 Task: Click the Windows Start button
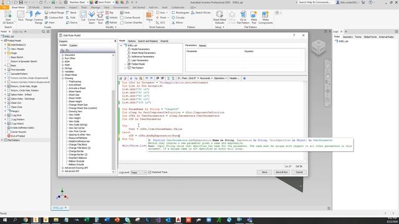[4, 220]
